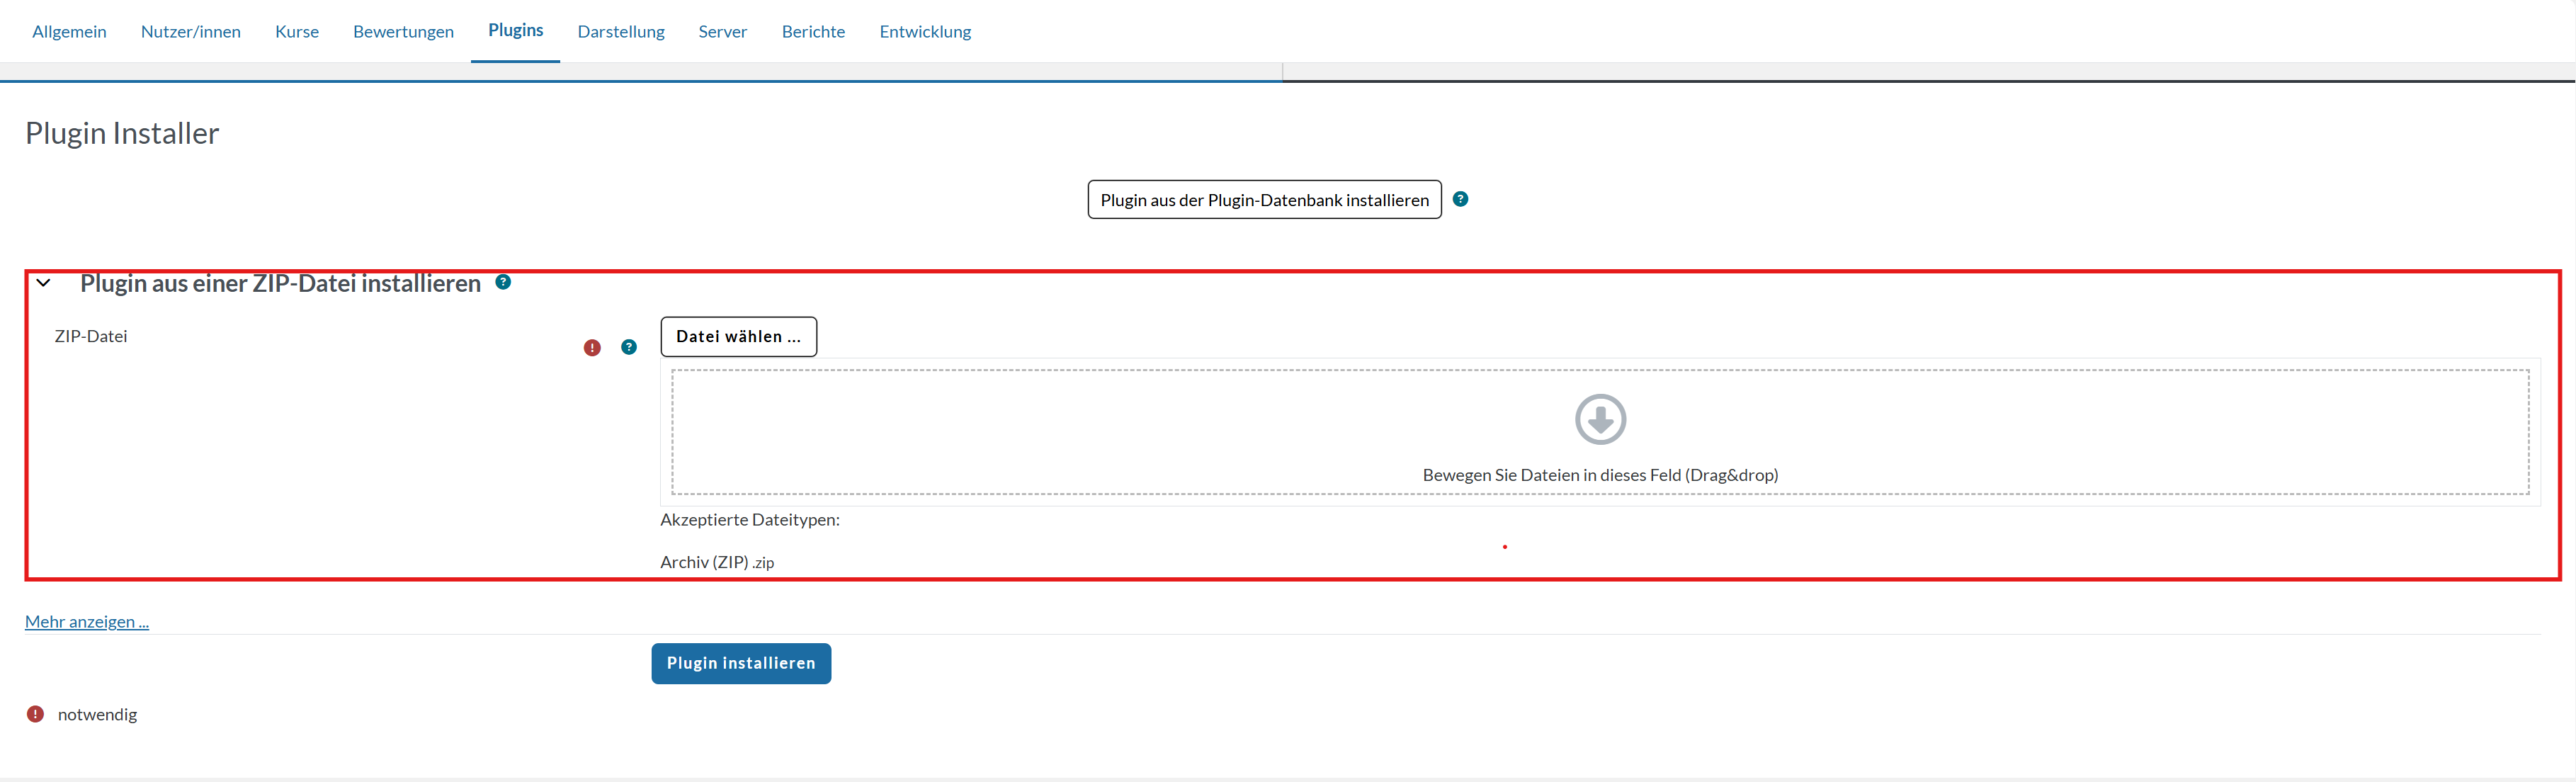Select the Berichte tab
The height and width of the screenshot is (782, 2576).
pyautogui.click(x=812, y=31)
